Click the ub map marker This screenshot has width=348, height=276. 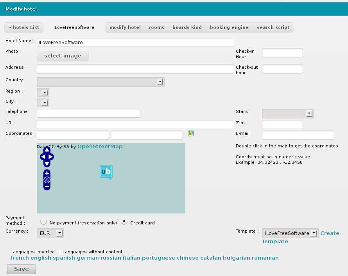click(x=106, y=172)
